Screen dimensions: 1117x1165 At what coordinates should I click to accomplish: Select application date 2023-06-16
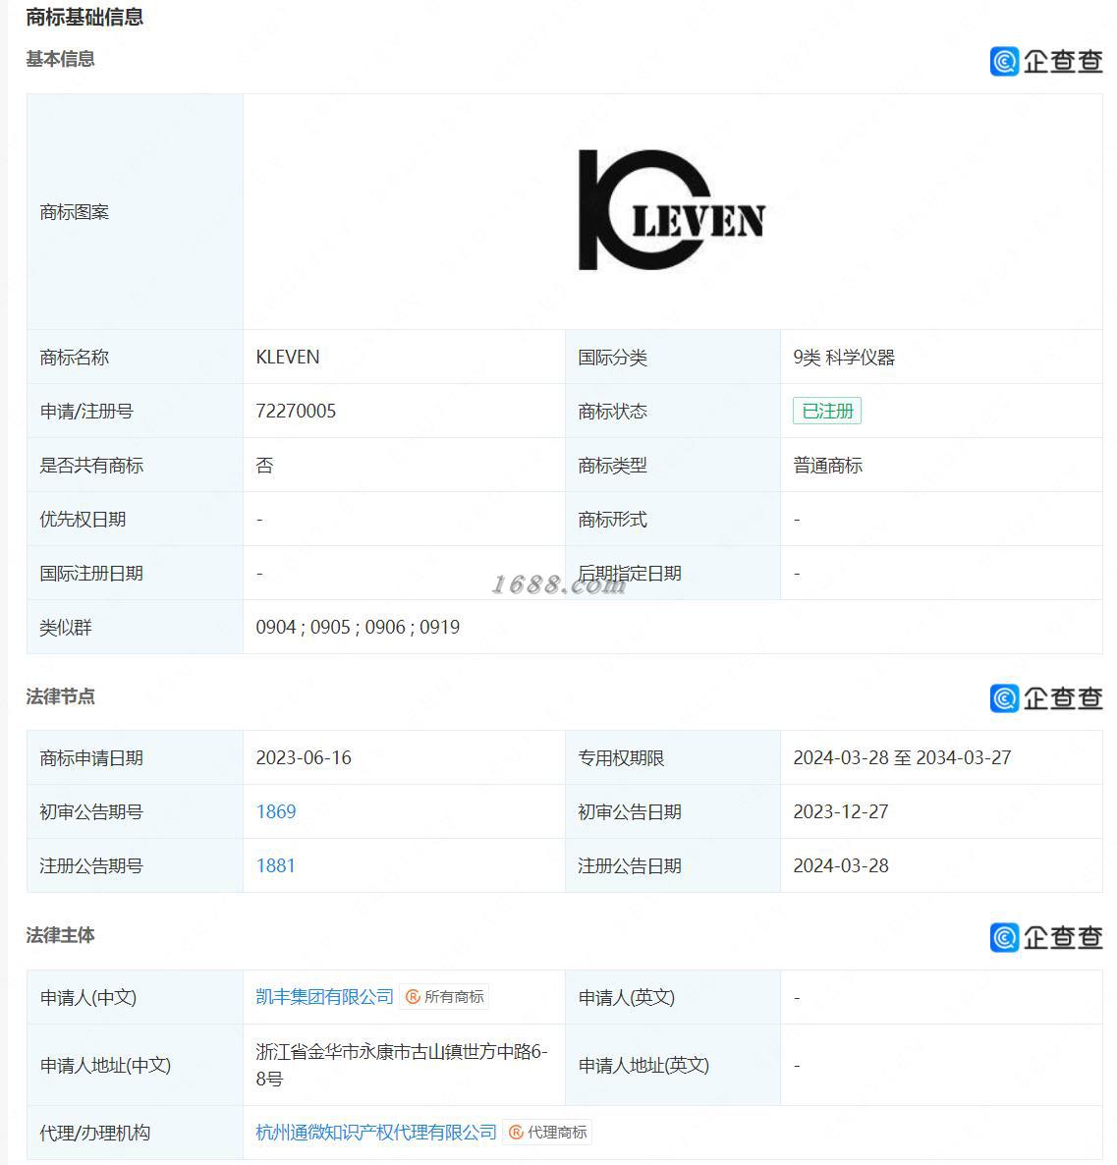coord(304,758)
